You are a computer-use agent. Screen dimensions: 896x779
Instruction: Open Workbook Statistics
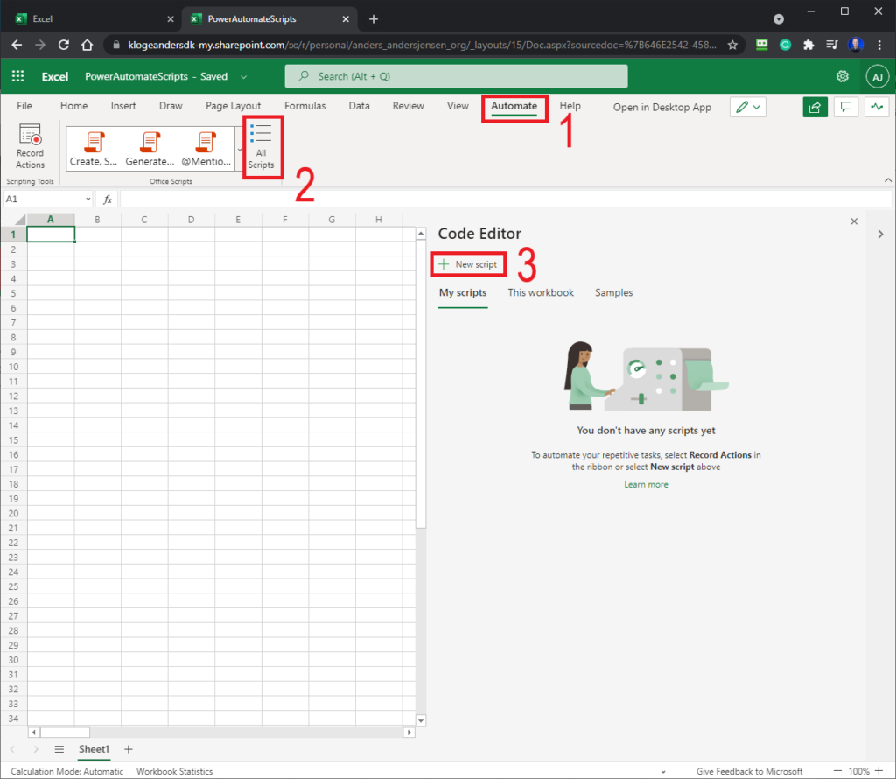pos(175,772)
